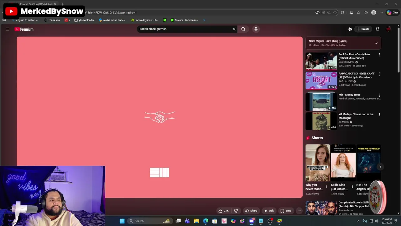Show next Shorts with the arrow
The image size is (401, 226).
(x=380, y=167)
